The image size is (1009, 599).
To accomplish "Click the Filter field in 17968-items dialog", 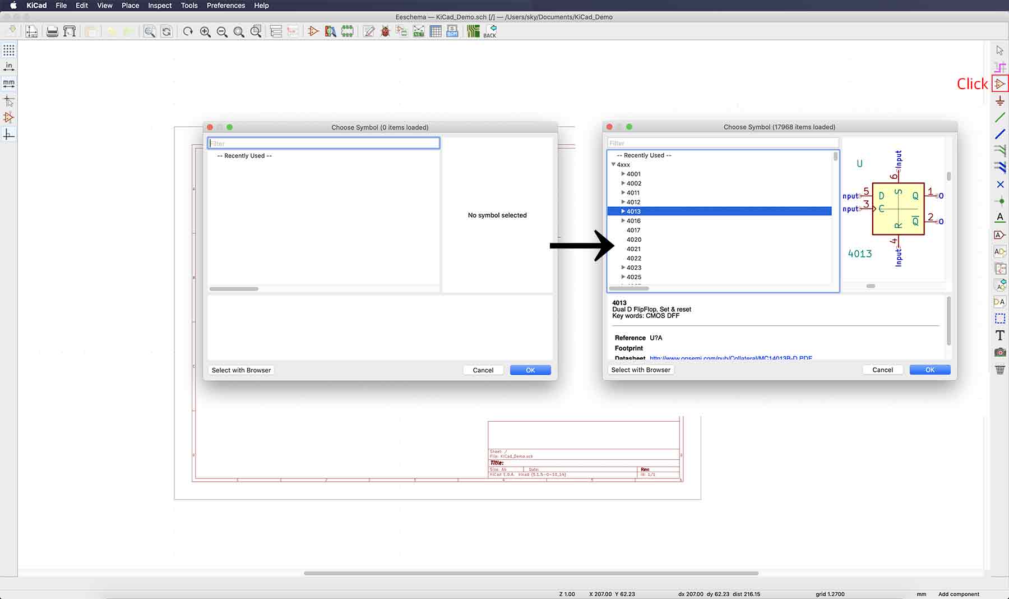I will tap(723, 143).
